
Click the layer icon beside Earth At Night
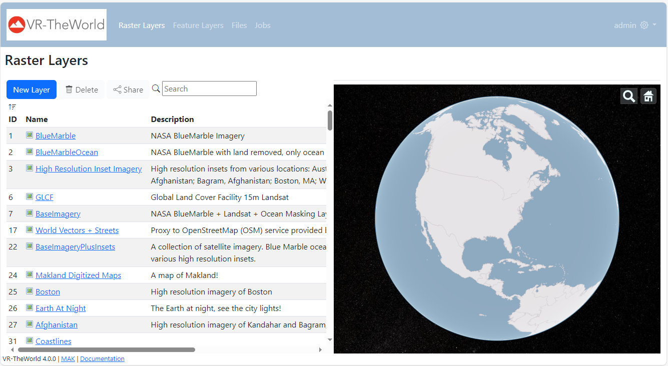pos(30,308)
